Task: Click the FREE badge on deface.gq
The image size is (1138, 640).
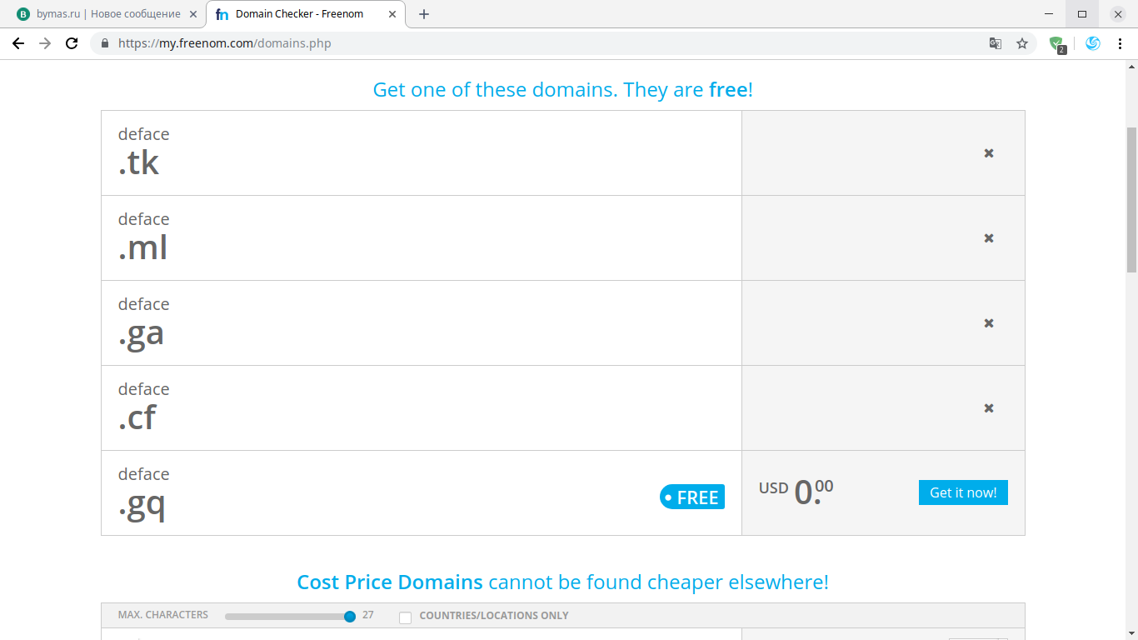Action: coord(692,497)
